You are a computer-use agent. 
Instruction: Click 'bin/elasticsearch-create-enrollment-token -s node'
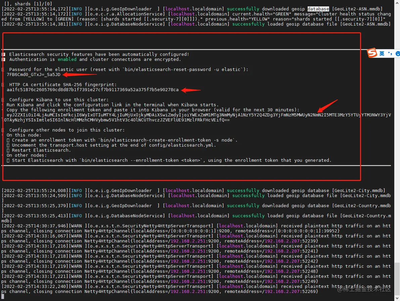tap(167, 140)
